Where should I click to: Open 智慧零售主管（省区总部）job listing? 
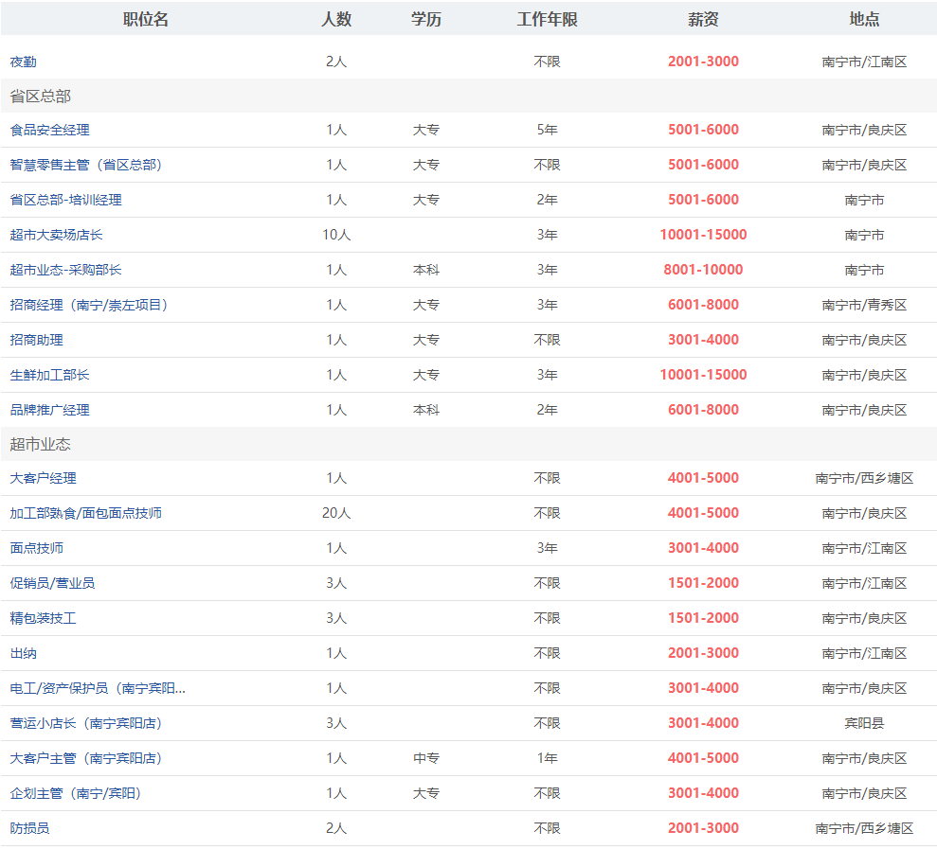pos(86,165)
